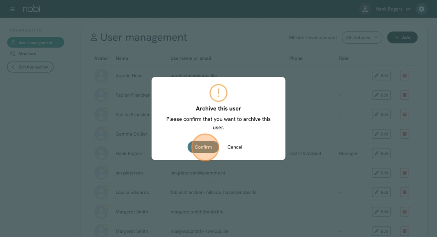Add a new user
Screen dimensions: 437x237
click(402, 37)
